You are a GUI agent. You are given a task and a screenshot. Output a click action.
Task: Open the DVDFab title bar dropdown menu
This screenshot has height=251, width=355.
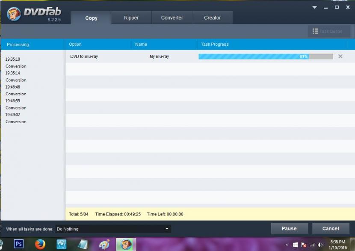click(314, 7)
